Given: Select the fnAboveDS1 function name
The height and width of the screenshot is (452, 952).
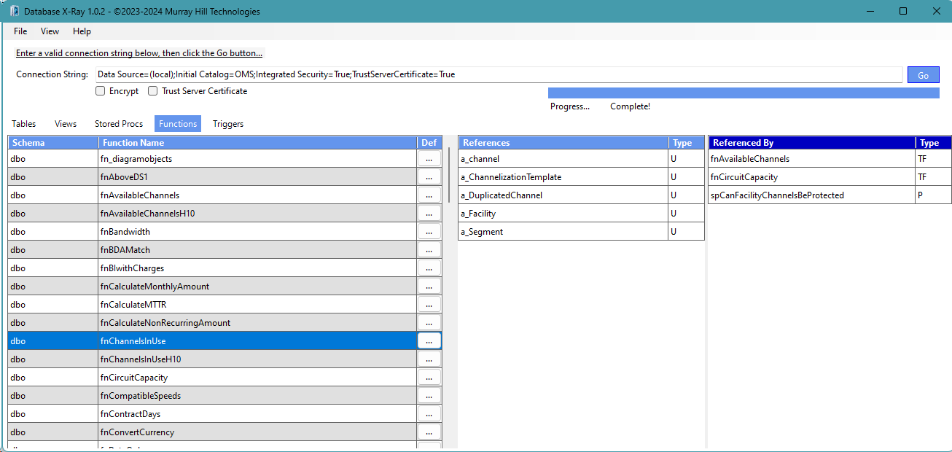Looking at the screenshot, I should pos(258,176).
